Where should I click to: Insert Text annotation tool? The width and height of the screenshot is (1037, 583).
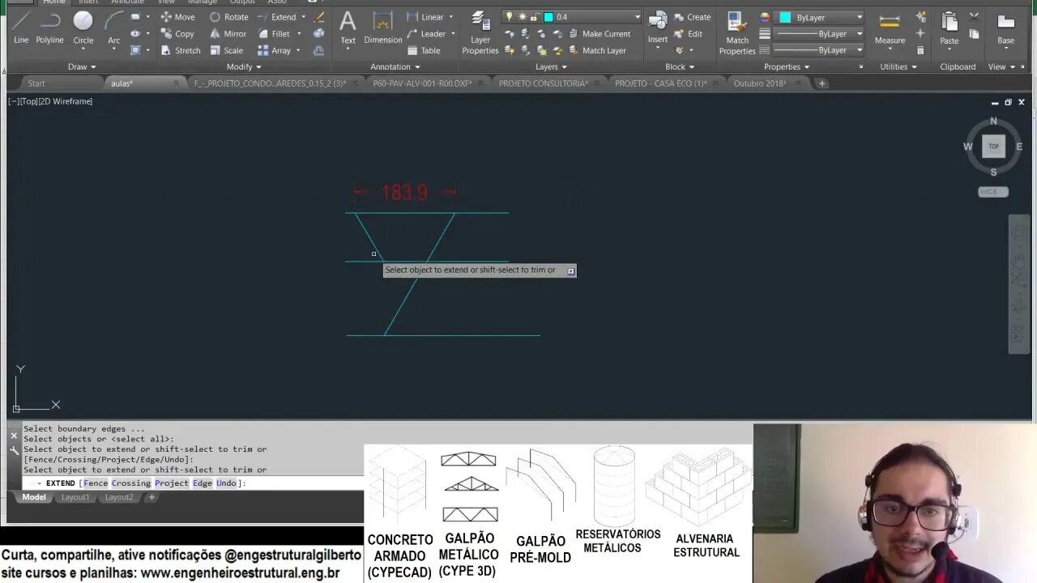348,27
